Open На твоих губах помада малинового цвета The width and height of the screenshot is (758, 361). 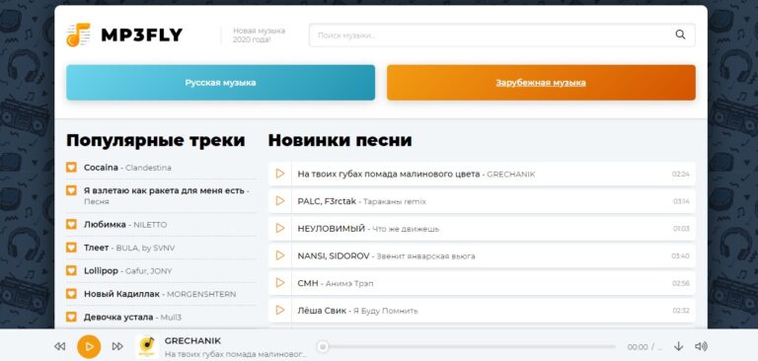point(389,174)
